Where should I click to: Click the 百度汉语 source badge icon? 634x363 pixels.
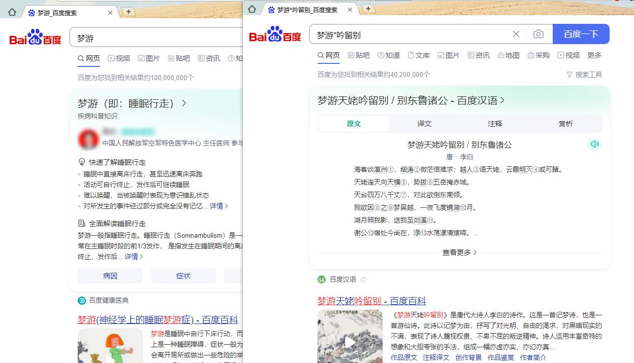[x=322, y=279]
